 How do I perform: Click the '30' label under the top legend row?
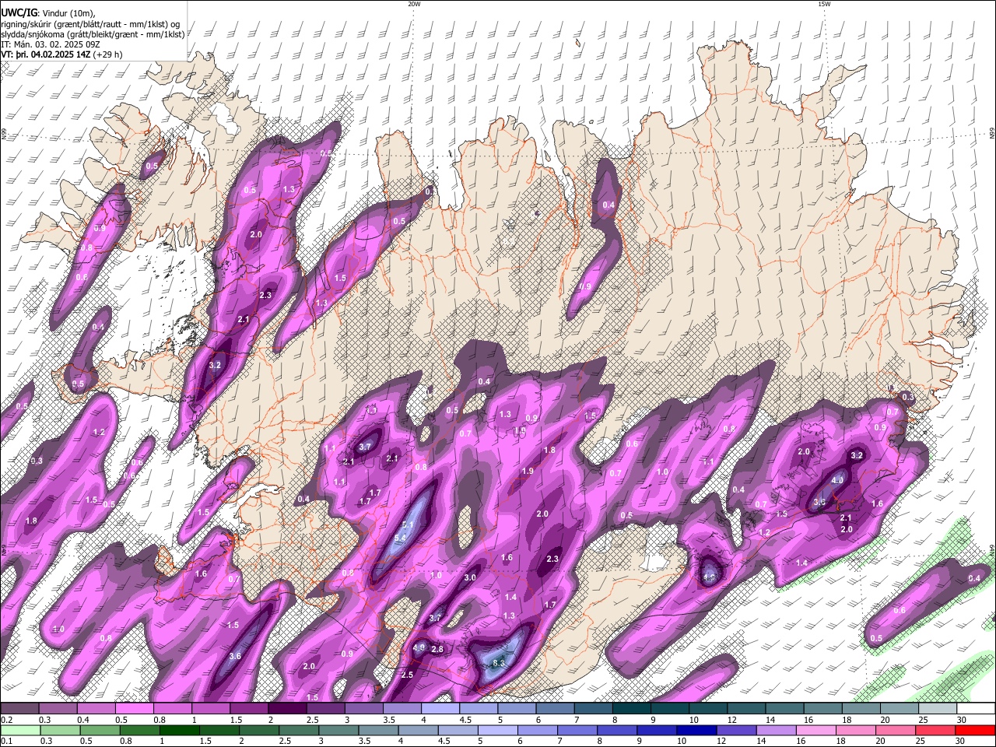tap(961, 720)
